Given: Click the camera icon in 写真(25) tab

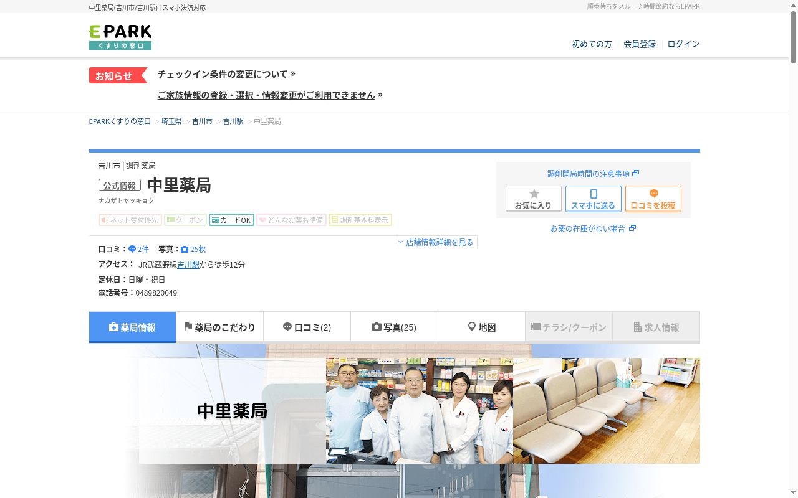Looking at the screenshot, I should point(377,327).
